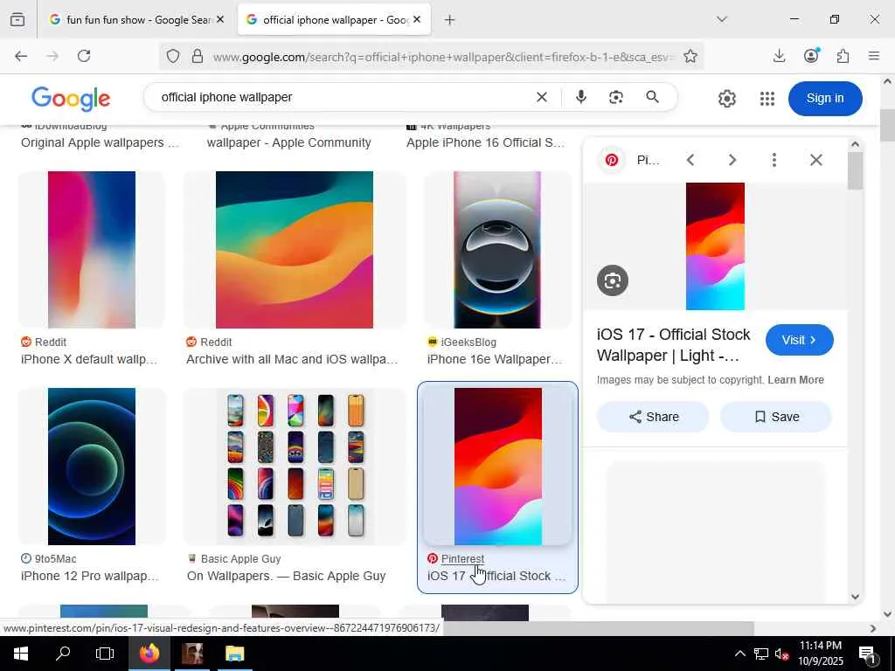This screenshot has width=895, height=671.
Task: Search by image with Lens icon
Action: 616,98
